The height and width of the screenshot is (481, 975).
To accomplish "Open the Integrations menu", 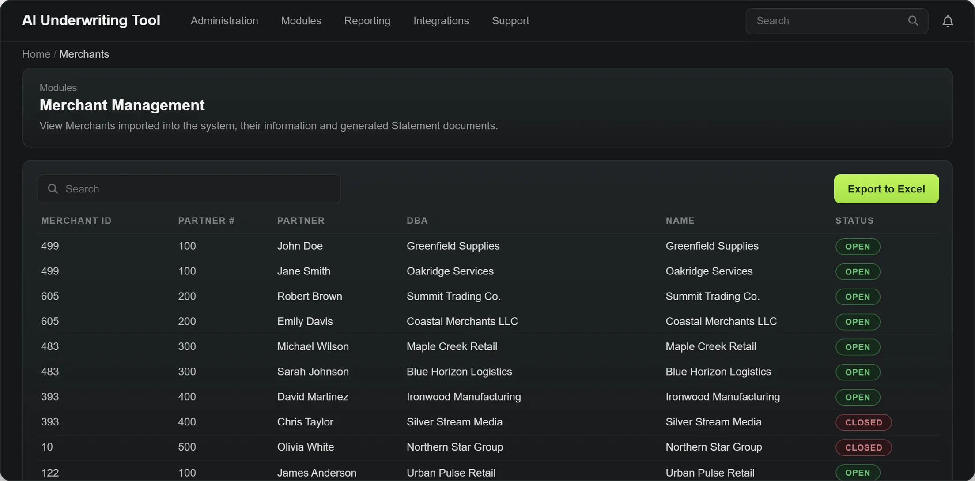I will tap(441, 21).
